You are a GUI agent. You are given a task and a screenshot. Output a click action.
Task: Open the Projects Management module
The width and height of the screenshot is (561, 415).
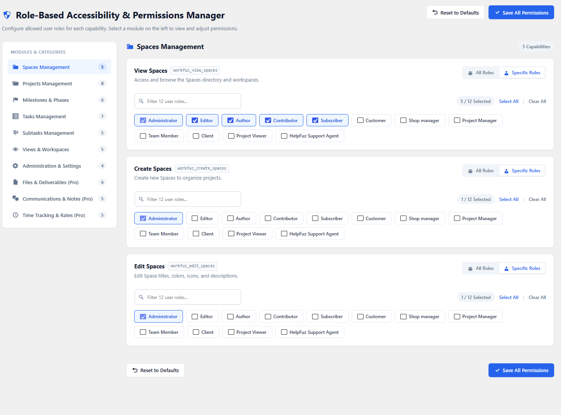59,83
